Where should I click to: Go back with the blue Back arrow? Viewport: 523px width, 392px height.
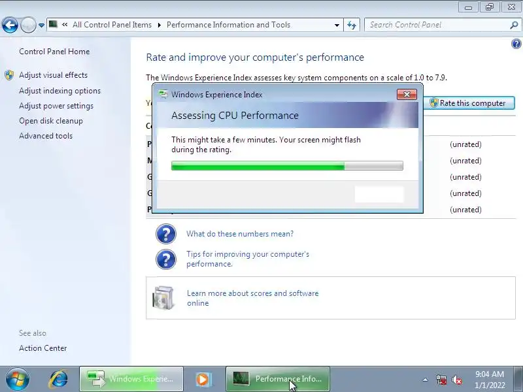click(x=10, y=25)
